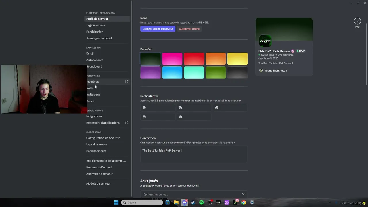This screenshot has width=368, height=207.
Task: Open Modèle de serveur settings
Action: [x=107, y=183]
